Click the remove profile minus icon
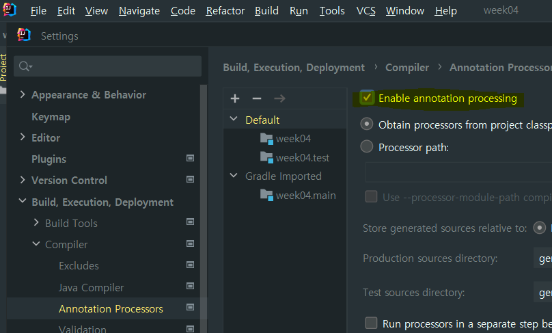This screenshot has height=333, width=552. (x=257, y=98)
